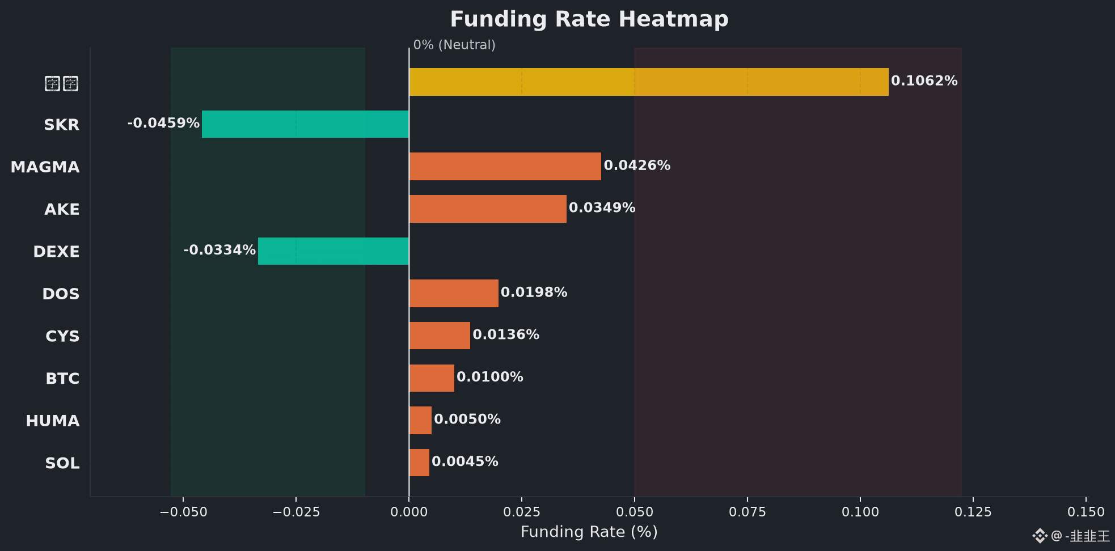The image size is (1115, 551).
Task: Select the MAGMA row label
Action: tap(45, 167)
